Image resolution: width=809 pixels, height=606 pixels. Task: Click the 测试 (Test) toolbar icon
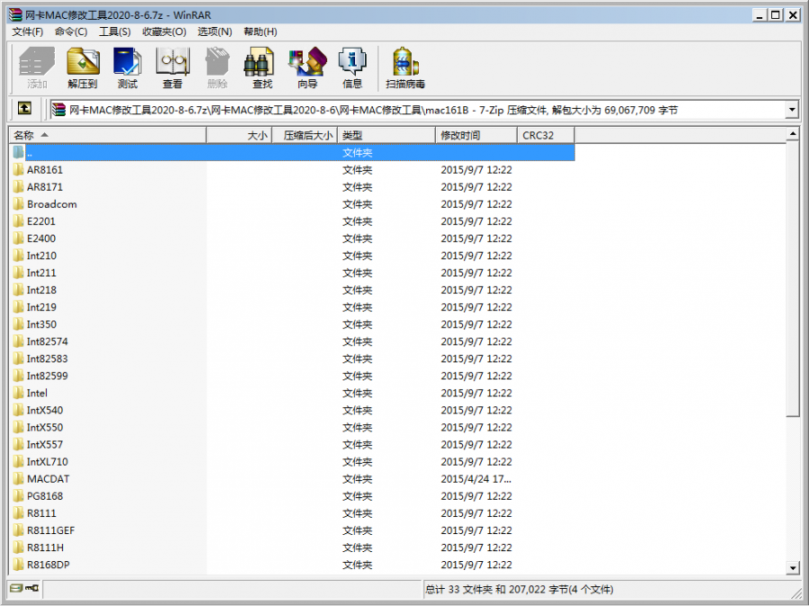128,67
